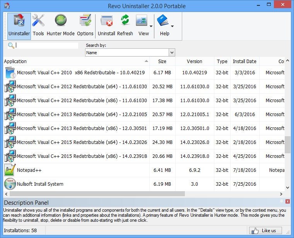Click the Visual C++ 2015 (x86) installer icon
This screenshot has width=294, height=238.
(x=10, y=156)
